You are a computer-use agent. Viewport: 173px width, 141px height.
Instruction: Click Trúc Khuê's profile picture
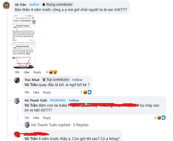tap(17, 80)
